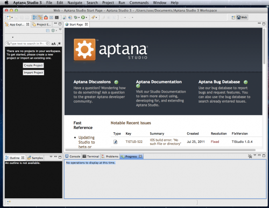Minimize the App Explorer panel
This screenshot has width=269, height=208.
[55, 23]
